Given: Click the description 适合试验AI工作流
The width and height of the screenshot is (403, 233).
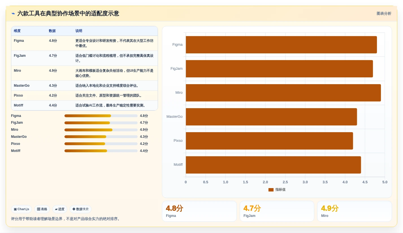Looking at the screenshot, I should pos(111,105).
